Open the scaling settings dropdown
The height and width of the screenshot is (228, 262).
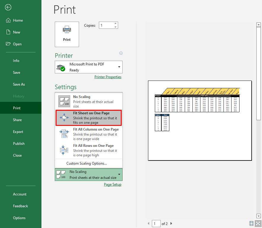(120, 174)
